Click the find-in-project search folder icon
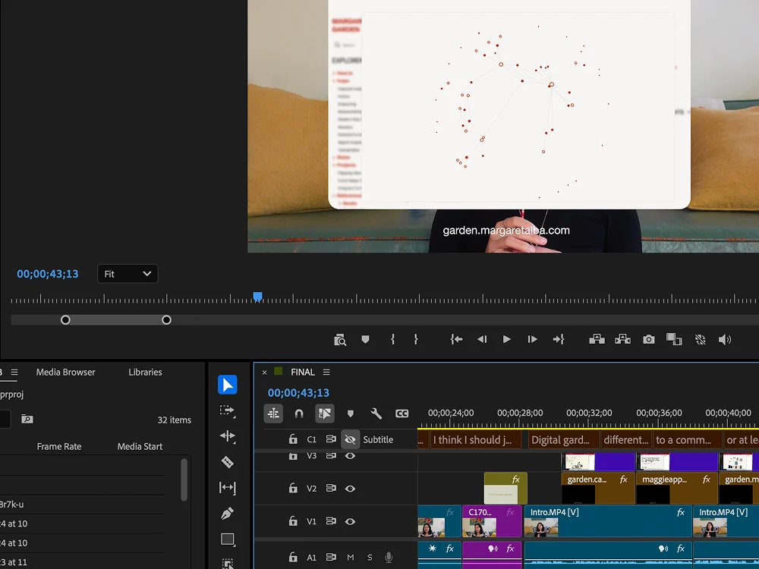The width and height of the screenshot is (759, 569). (27, 419)
